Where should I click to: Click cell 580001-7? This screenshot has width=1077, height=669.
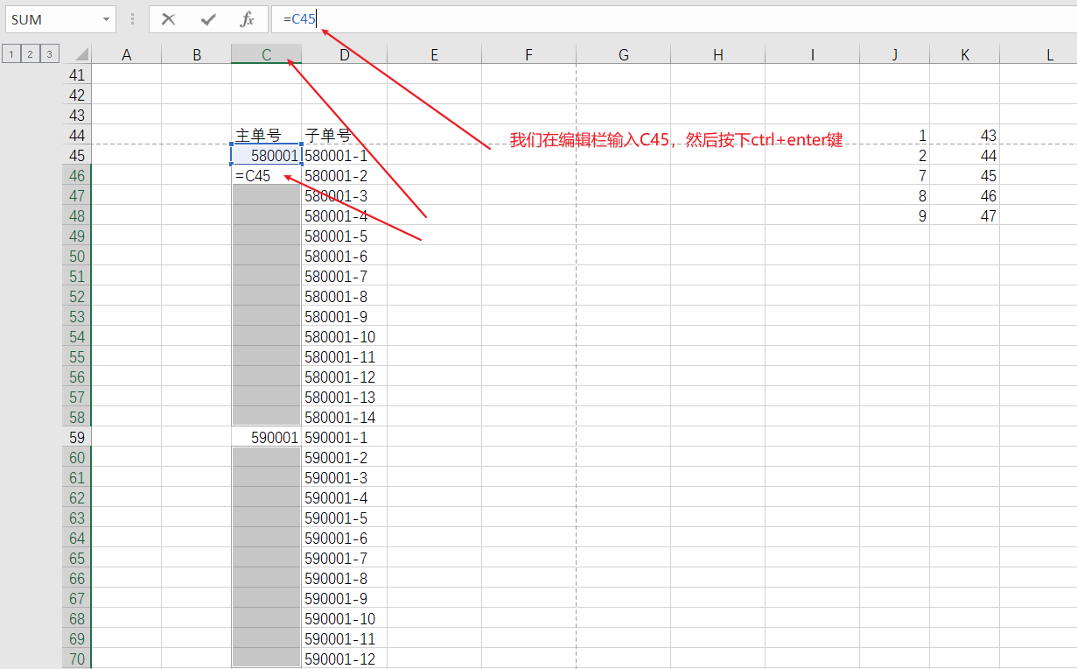pyautogui.click(x=345, y=277)
